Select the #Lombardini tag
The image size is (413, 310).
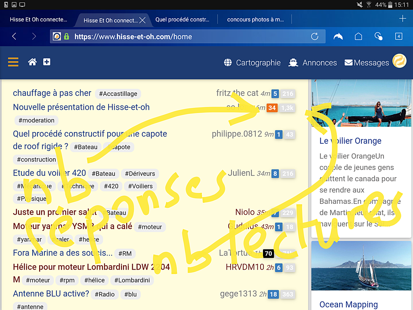pyautogui.click(x=132, y=280)
